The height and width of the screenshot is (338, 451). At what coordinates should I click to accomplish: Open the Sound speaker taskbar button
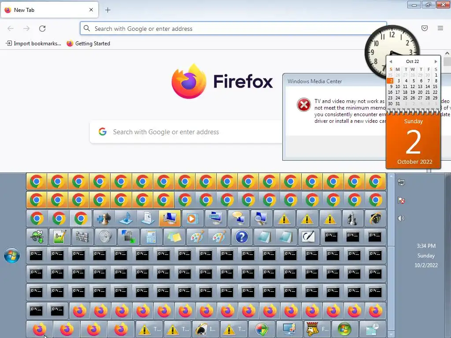pos(105,237)
